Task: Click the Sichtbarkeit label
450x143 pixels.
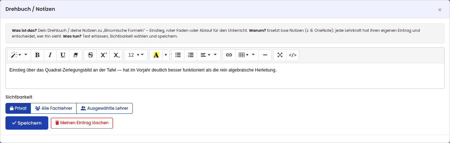Action: (x=19, y=97)
